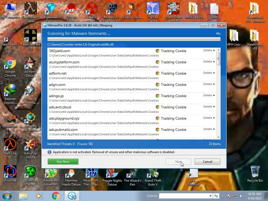268x201 pixels.
Task: Select the ads.playground.xyz cookie entry
Action: pyautogui.click(x=132, y=121)
